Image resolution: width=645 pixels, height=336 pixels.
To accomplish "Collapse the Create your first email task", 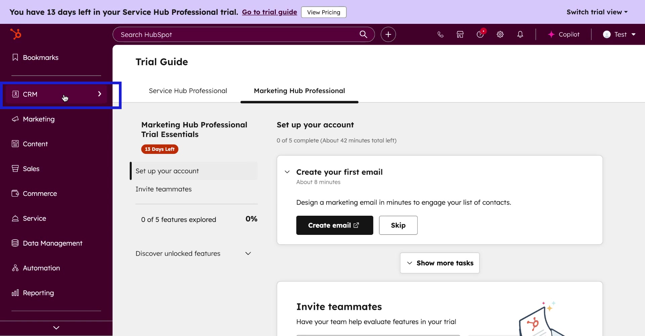I will [287, 172].
